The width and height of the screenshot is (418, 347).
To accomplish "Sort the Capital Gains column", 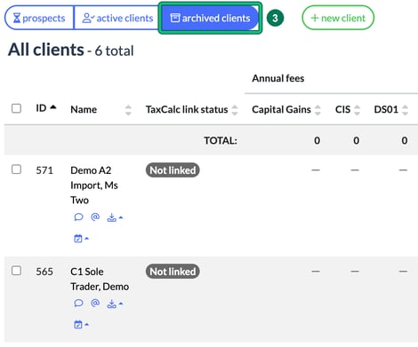I will [x=318, y=110].
